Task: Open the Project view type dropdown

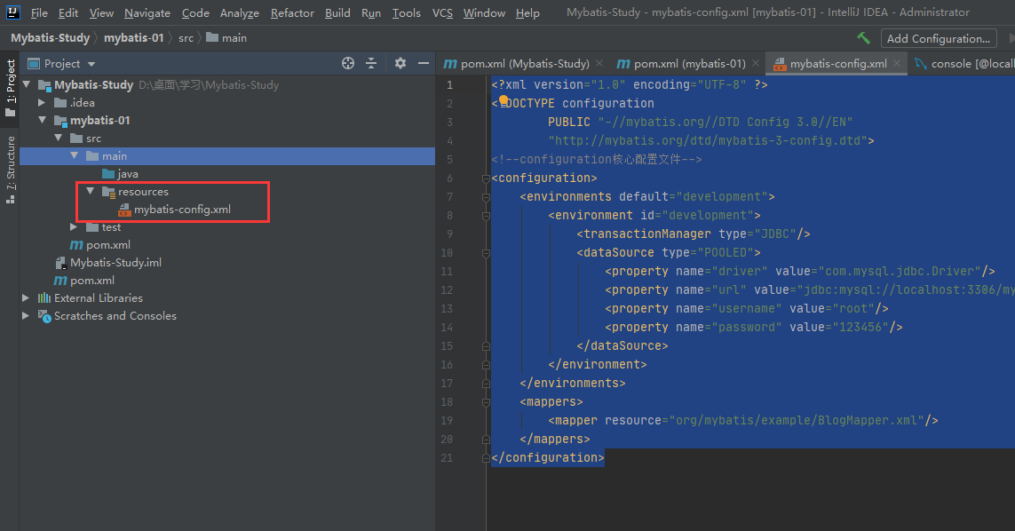Action: [91, 63]
